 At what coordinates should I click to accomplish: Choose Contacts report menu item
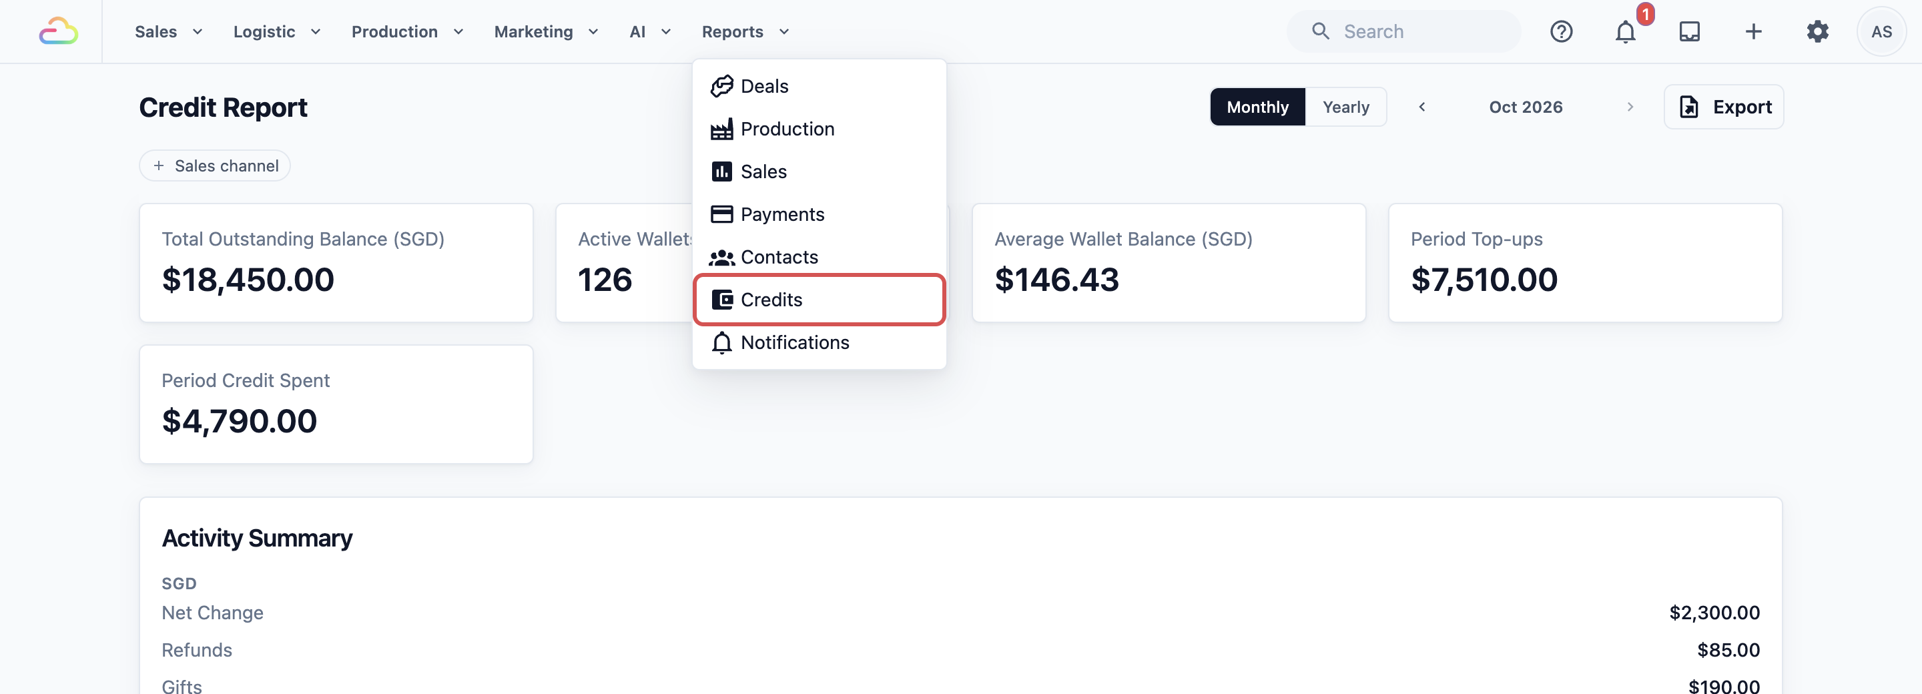[820, 258]
